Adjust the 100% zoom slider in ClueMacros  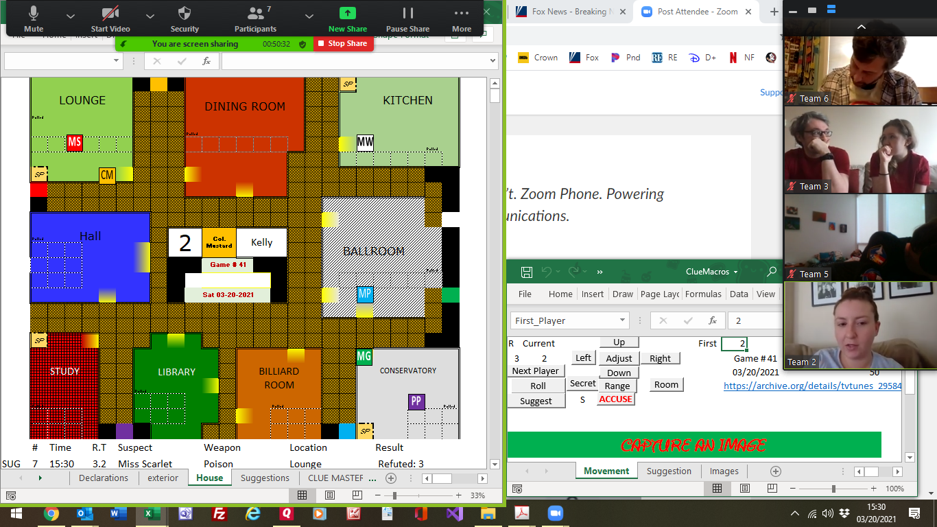pyautogui.click(x=833, y=489)
